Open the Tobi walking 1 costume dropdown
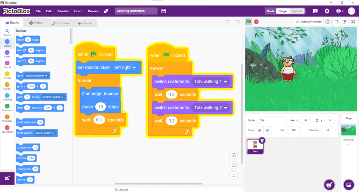Screen dimensions: 359x192 pyautogui.click(x=211, y=81)
